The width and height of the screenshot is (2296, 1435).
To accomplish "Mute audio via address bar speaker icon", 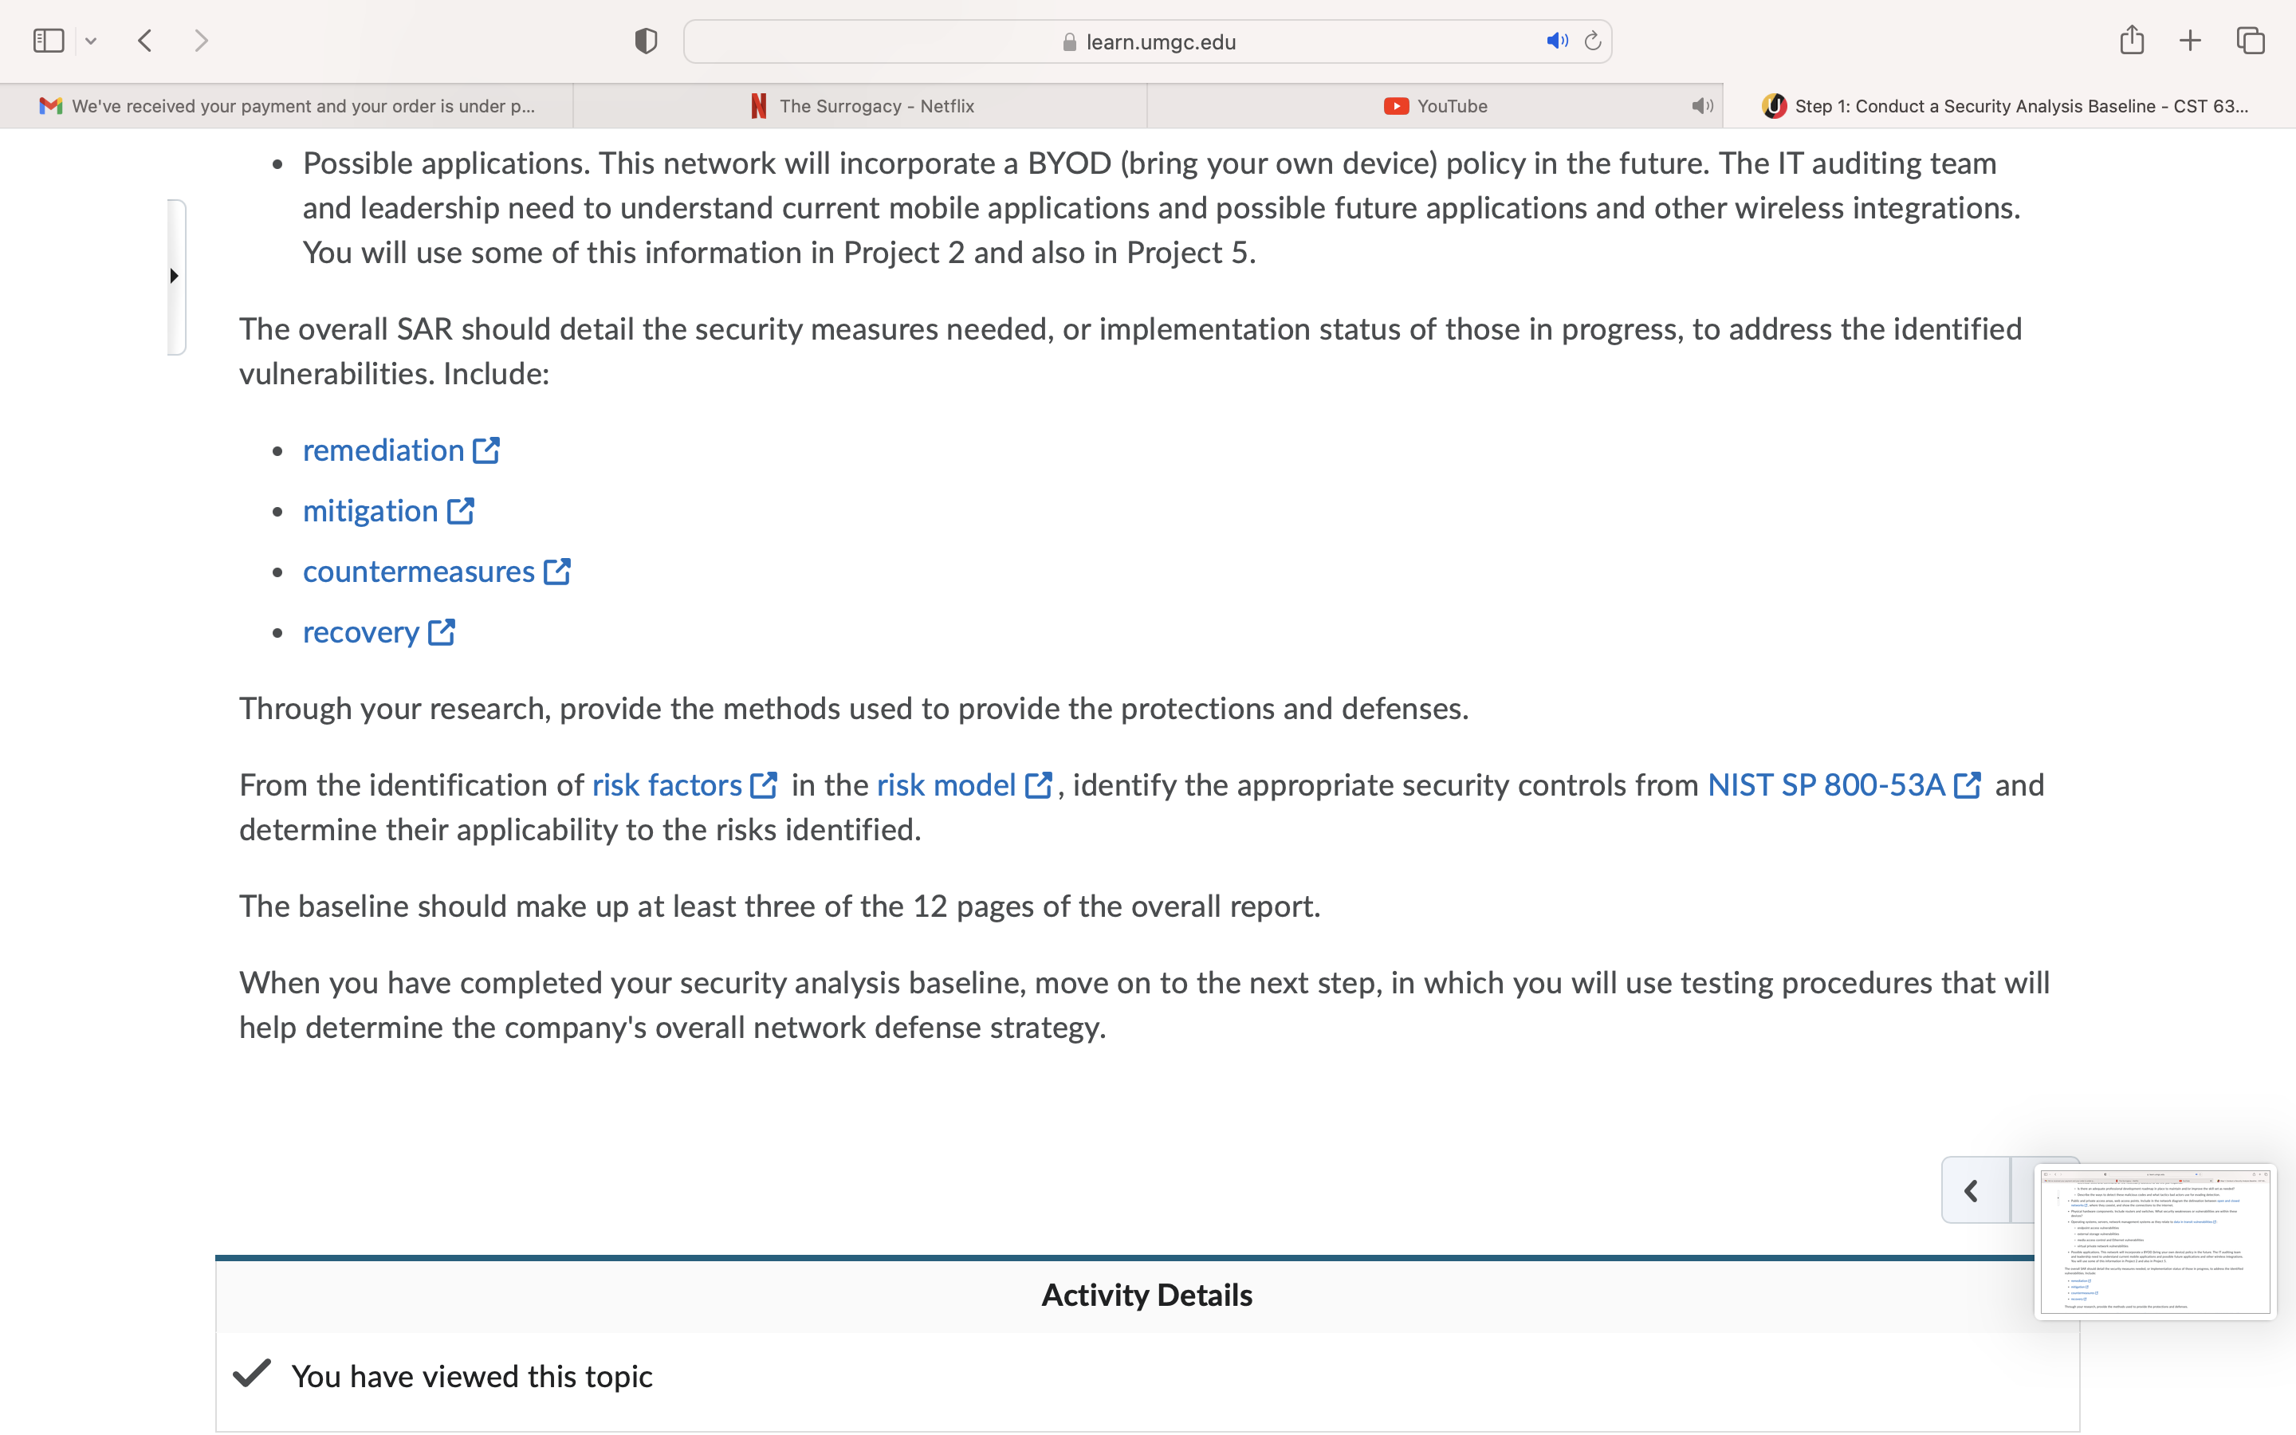I will [x=1557, y=41].
